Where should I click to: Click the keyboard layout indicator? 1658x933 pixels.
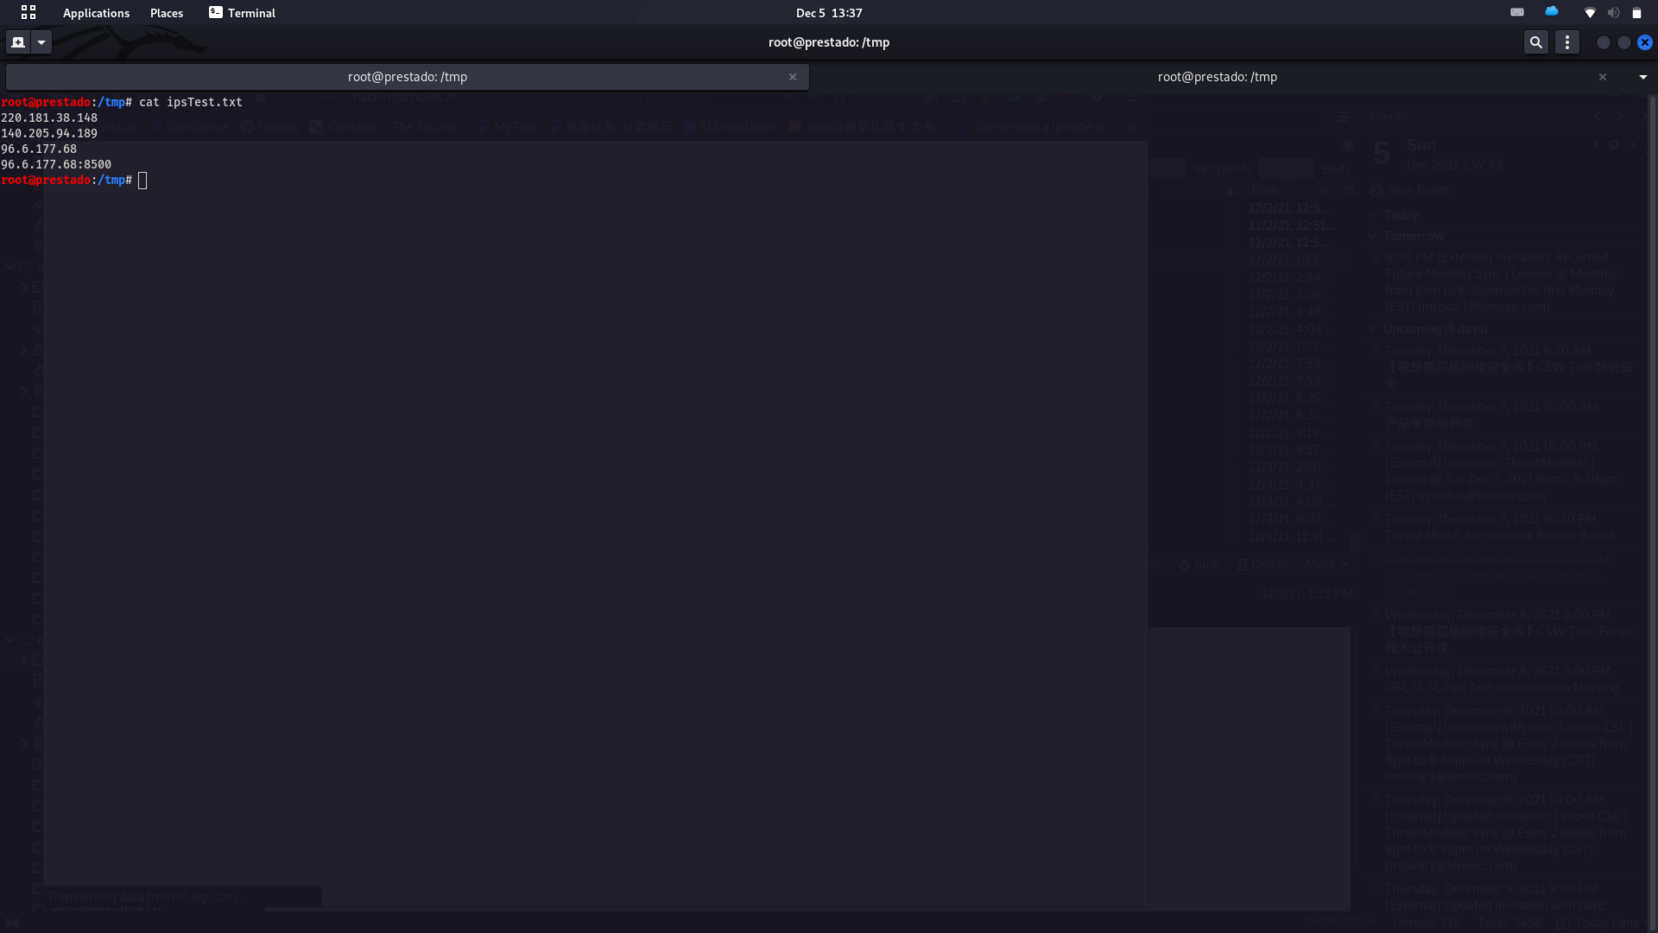[1517, 12]
